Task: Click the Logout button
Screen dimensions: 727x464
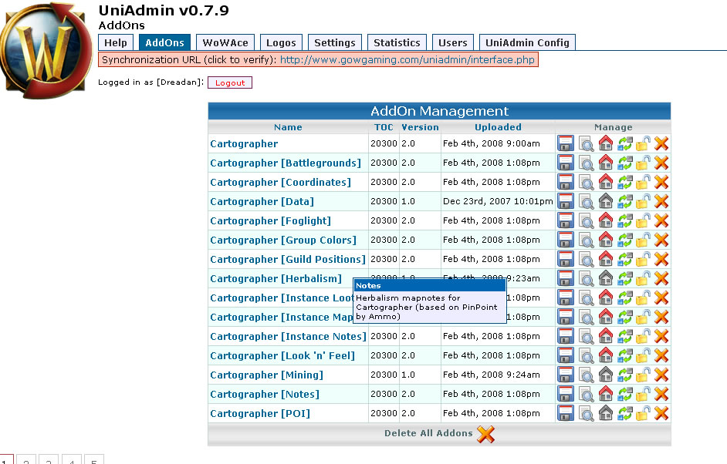Action: click(230, 82)
